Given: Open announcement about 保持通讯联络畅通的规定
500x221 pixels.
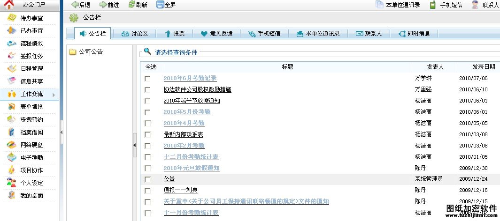Looking at the screenshot, I should coord(246,201).
